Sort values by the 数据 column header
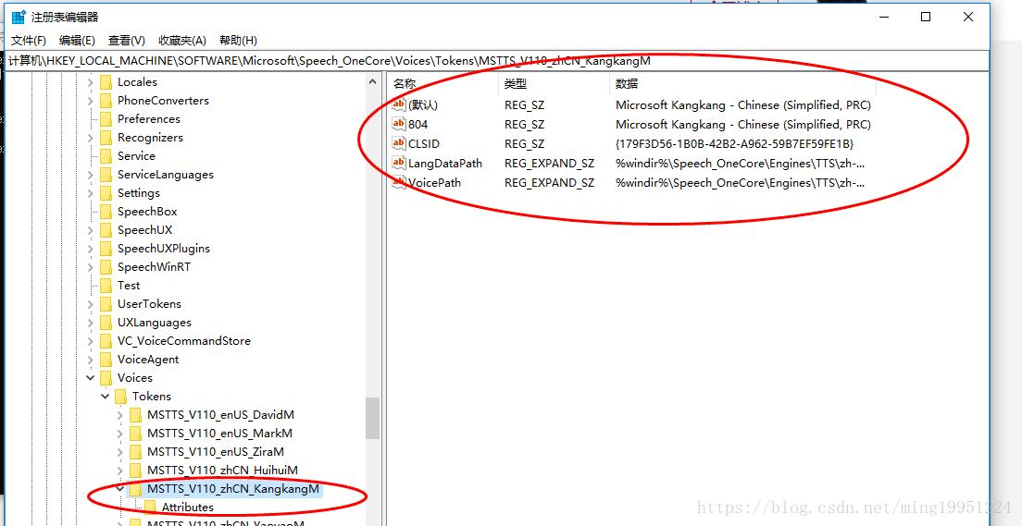 pyautogui.click(x=743, y=84)
